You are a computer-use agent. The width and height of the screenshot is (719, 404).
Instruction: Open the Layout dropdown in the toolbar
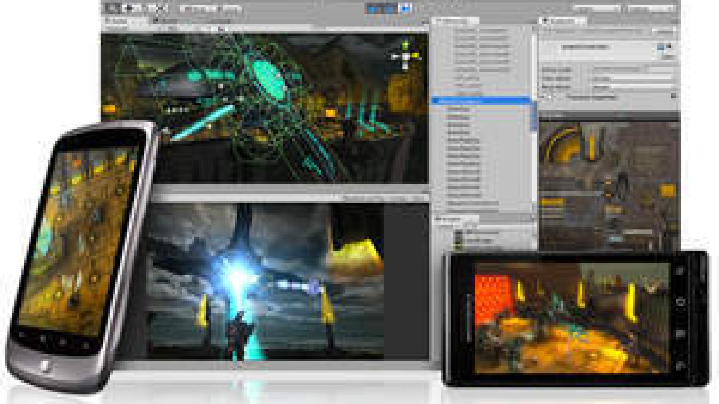(x=651, y=8)
